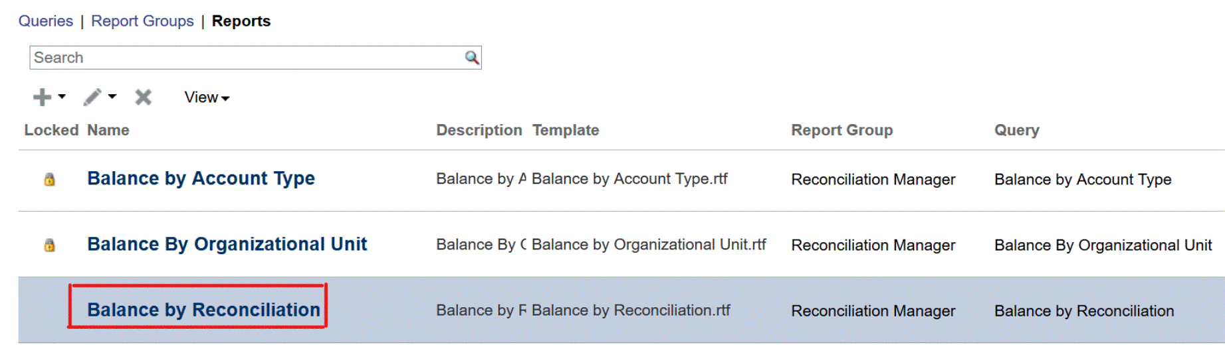Click the plus (New) icon
Image resolution: width=1225 pixels, height=345 pixels.
[42, 98]
